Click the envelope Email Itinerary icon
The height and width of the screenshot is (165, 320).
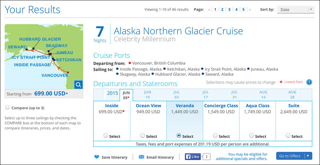[141, 157]
